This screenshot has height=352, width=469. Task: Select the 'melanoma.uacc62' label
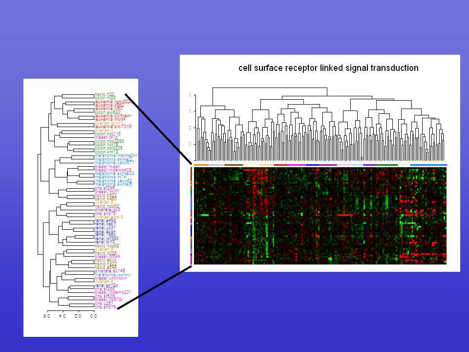pos(113,181)
